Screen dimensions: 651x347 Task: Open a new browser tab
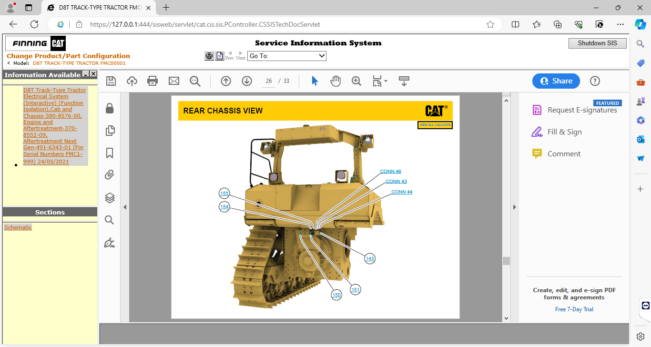pyautogui.click(x=166, y=8)
